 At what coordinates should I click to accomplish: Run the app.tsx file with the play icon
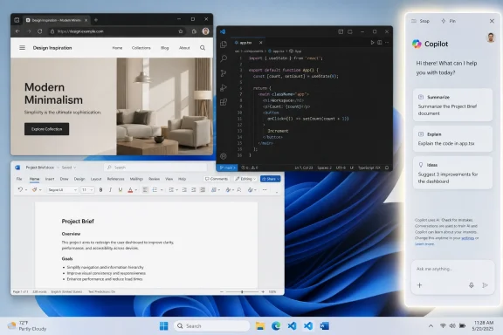pyautogui.click(x=372, y=43)
